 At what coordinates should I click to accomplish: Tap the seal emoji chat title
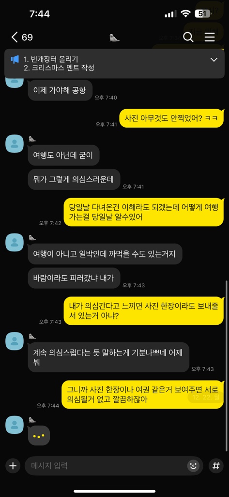[114, 38]
